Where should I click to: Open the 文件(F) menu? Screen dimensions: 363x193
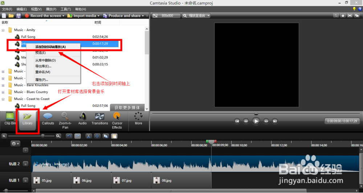[x=7, y=9]
